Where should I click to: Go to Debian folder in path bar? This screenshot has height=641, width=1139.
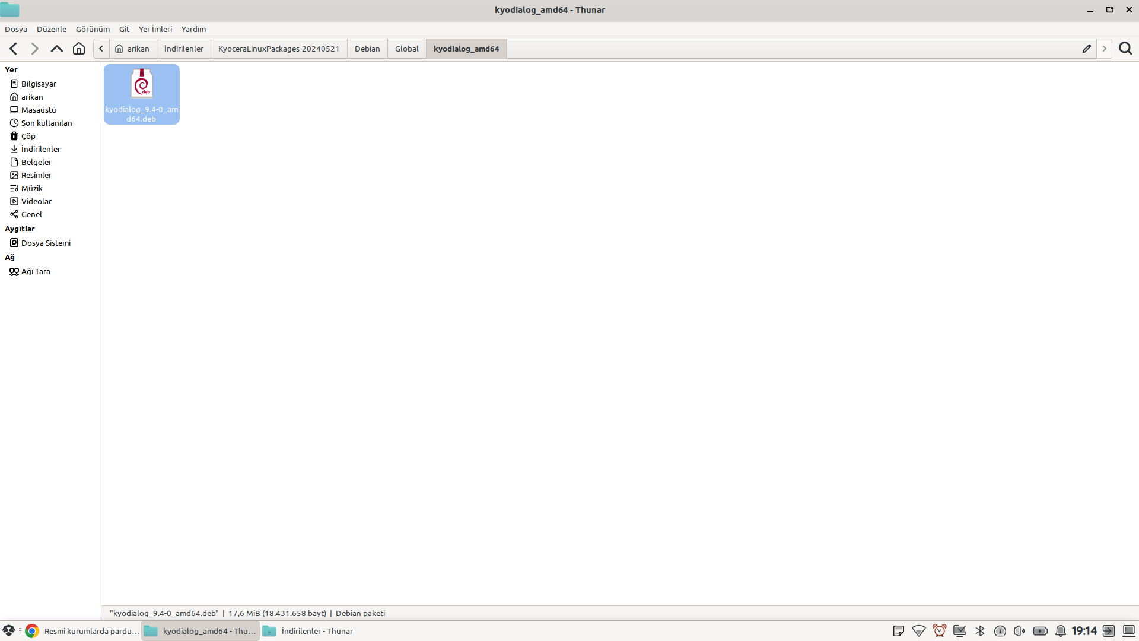coord(367,49)
